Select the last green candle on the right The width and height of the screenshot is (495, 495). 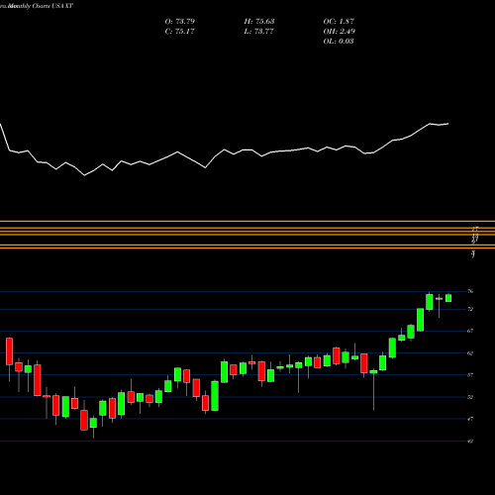point(448,298)
